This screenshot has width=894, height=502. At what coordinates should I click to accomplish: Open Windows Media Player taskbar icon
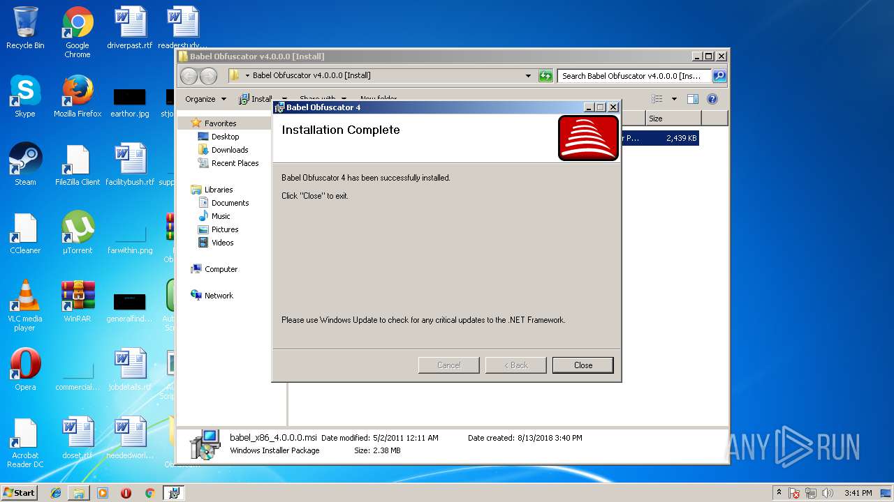point(103,492)
